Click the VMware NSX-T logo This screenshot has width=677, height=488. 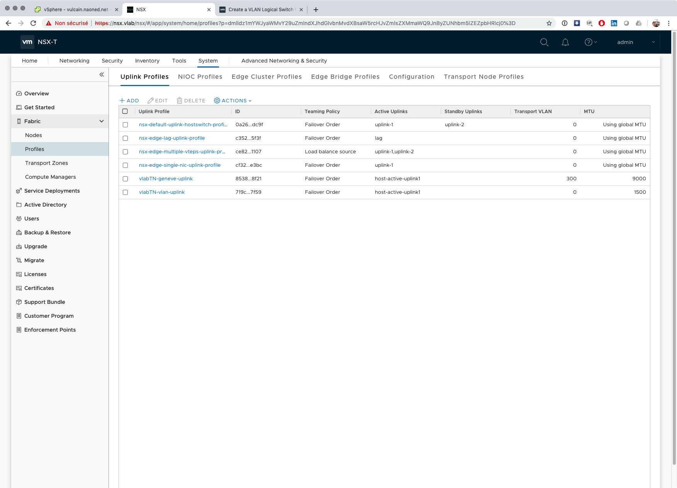[x=27, y=42]
